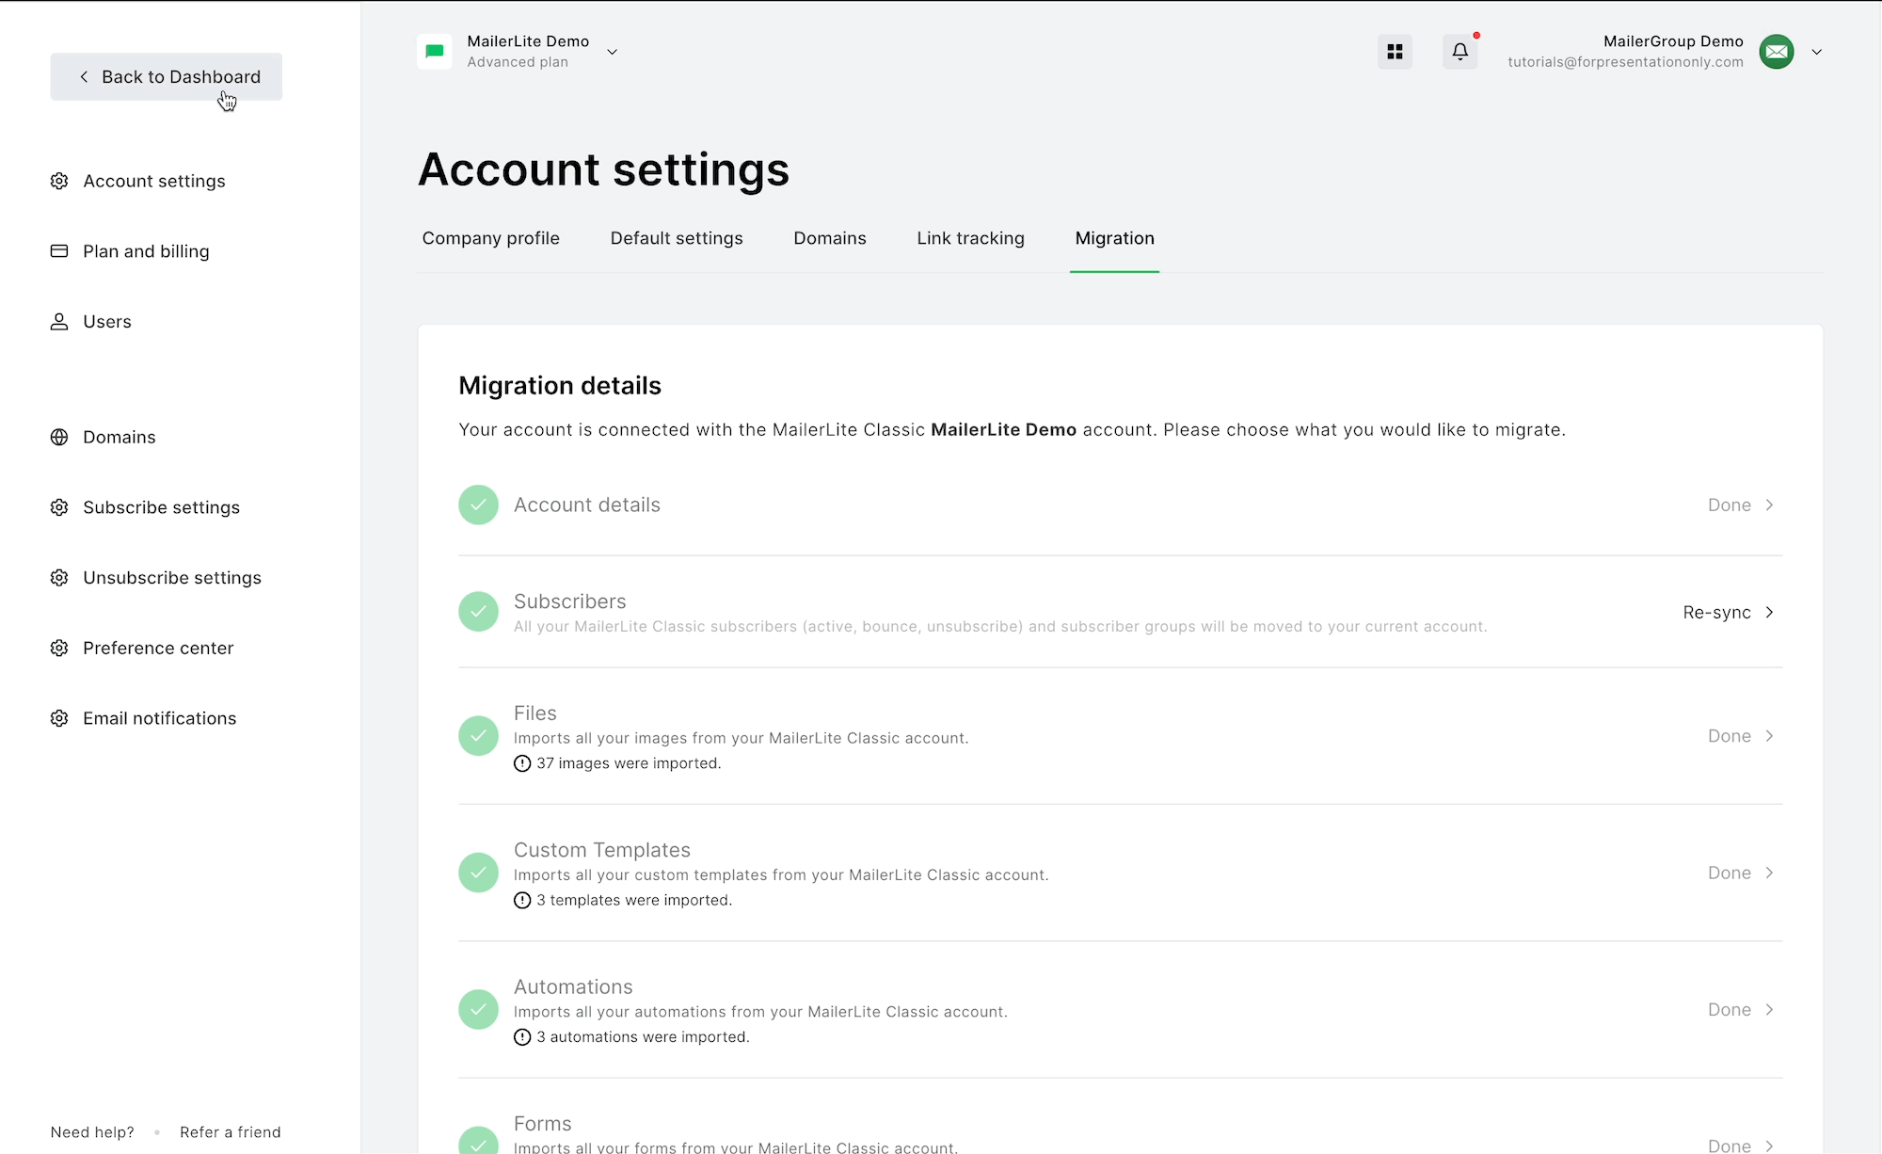This screenshot has height=1154, width=1882.
Task: Click the Files green checkmark circle
Action: click(x=478, y=736)
